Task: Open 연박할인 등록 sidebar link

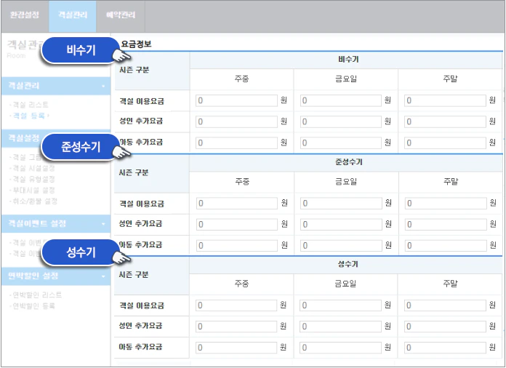Action: 33,305
